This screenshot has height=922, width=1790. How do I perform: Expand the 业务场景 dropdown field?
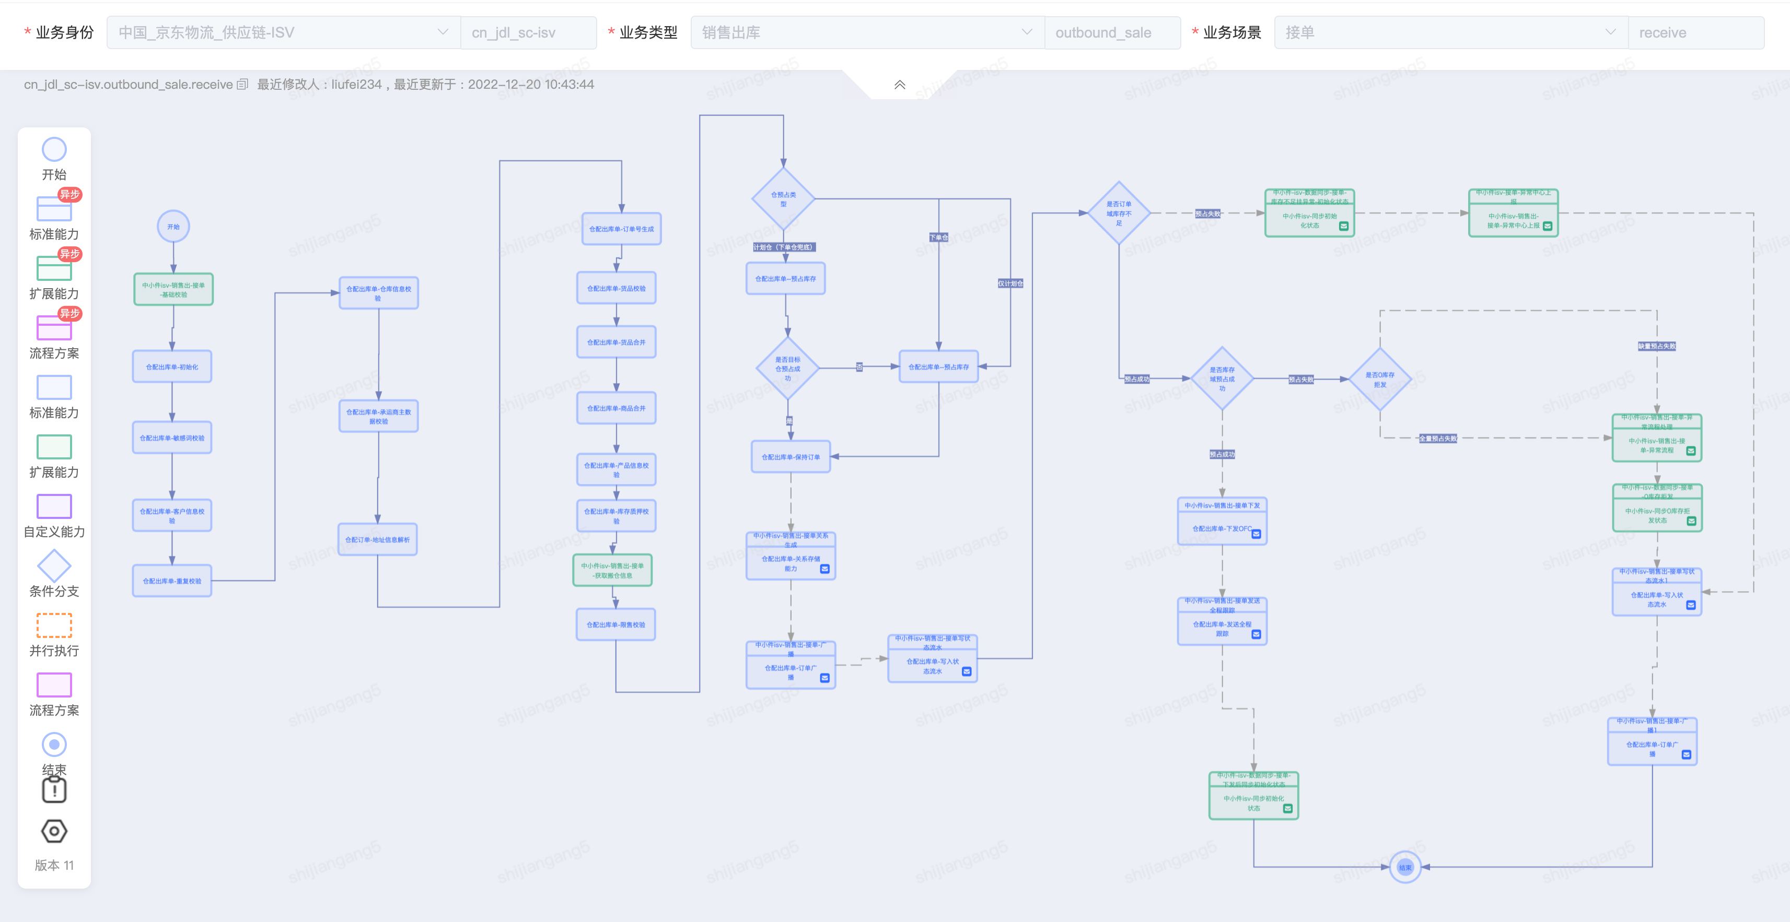1612,32
